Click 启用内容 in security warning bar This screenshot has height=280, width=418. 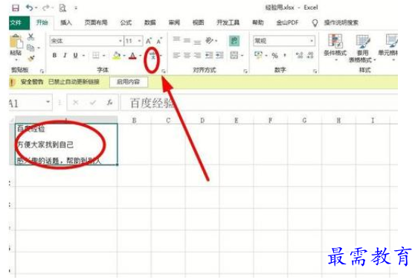[129, 82]
